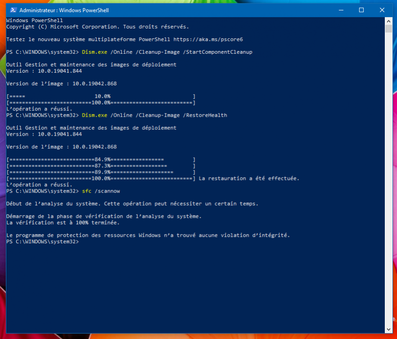Minimize the PowerShell window
Viewport: 397px width, 339px height.
pos(341,10)
